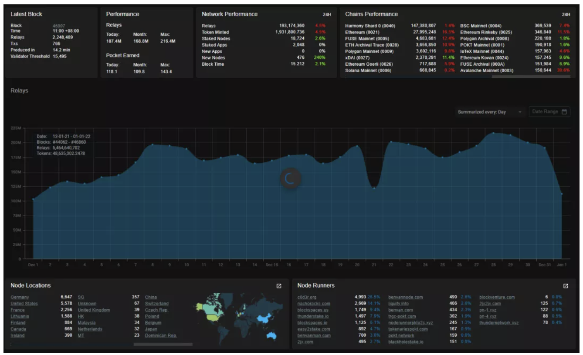
Task: Open the China node location link
Action: (151, 297)
